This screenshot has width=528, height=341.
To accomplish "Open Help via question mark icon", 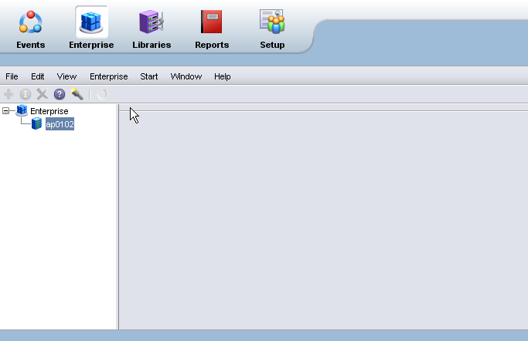I will click(60, 94).
